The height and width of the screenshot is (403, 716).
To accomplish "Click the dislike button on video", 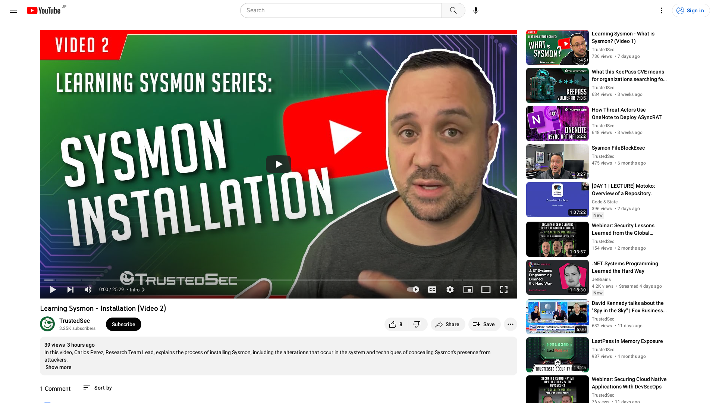I will [417, 324].
